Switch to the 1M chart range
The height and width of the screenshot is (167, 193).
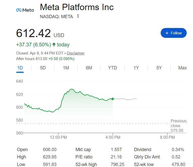(x=66, y=68)
